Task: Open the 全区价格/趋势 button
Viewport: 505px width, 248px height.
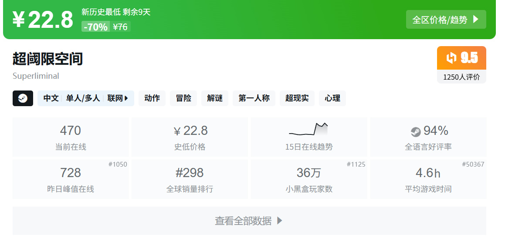Action: pos(446,20)
